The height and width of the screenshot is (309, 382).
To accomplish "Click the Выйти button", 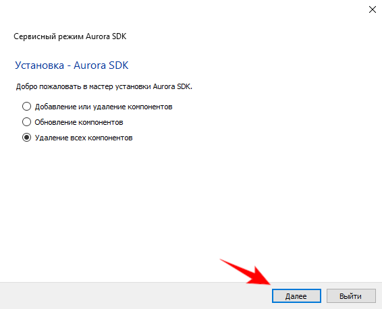I will (x=351, y=296).
